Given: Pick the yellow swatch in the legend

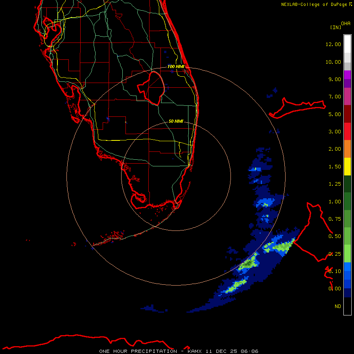Looking at the screenshot, I should [x=347, y=167].
